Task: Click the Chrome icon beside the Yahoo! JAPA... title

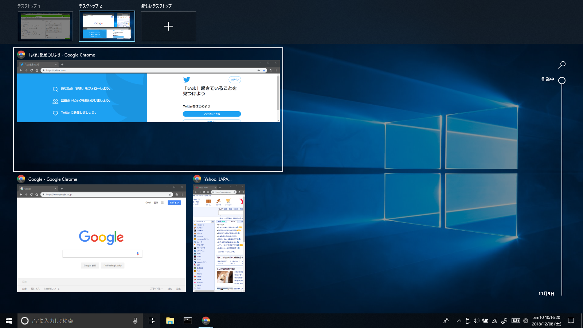Action: coord(197,179)
